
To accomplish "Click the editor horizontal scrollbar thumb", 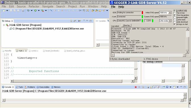I will 68,81.
